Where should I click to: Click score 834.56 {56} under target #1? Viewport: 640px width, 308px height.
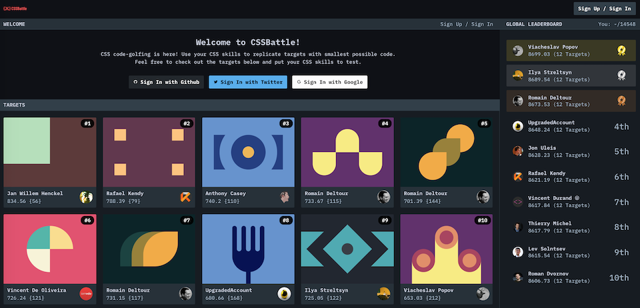point(25,201)
